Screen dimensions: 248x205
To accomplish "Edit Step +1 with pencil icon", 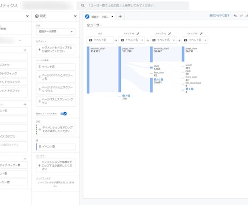I will tap(138, 33).
